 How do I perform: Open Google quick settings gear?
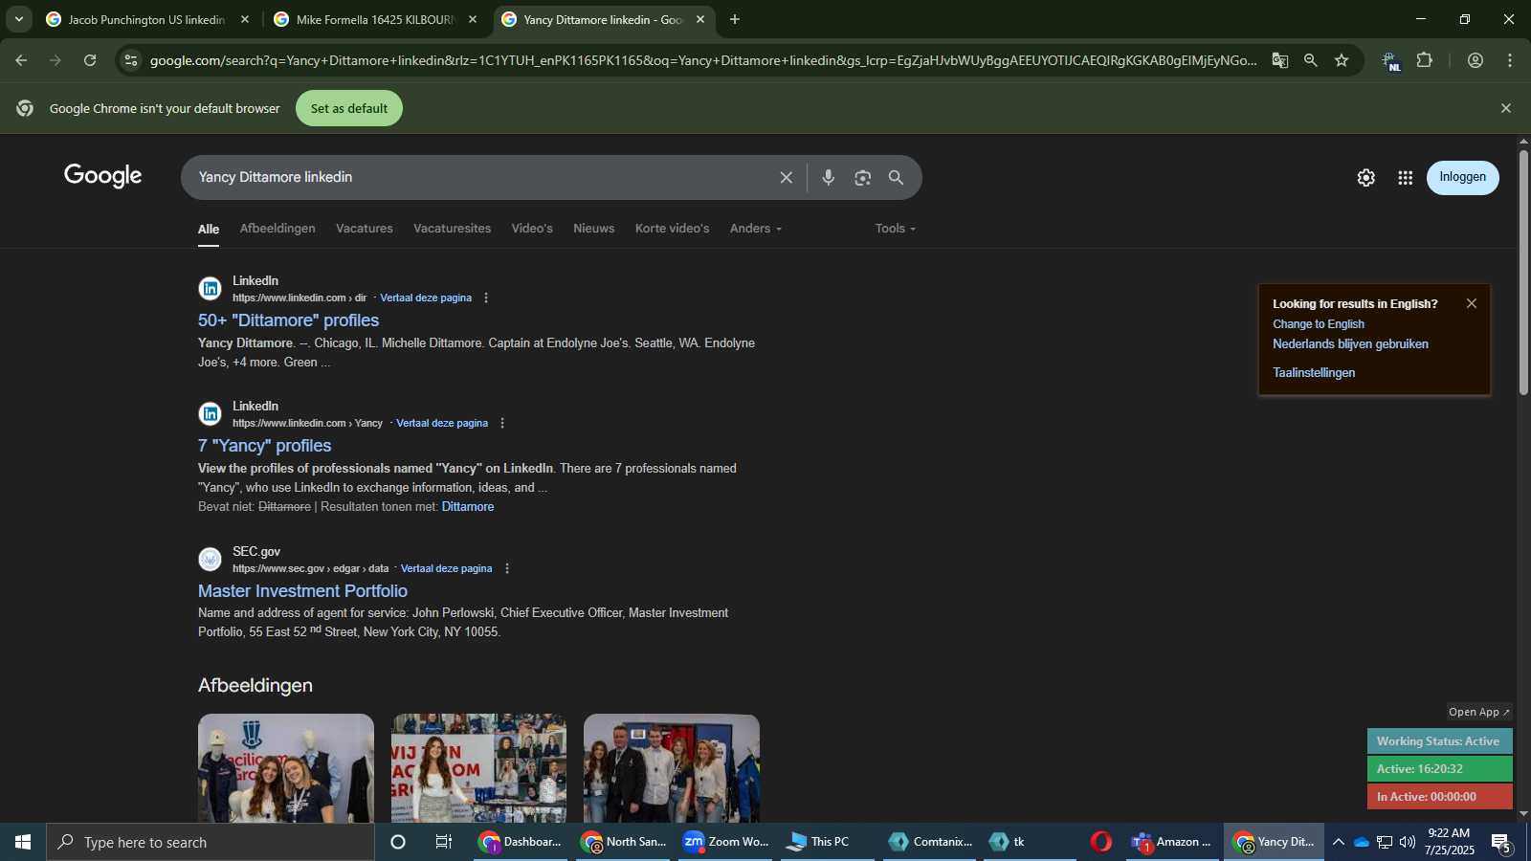click(1365, 177)
